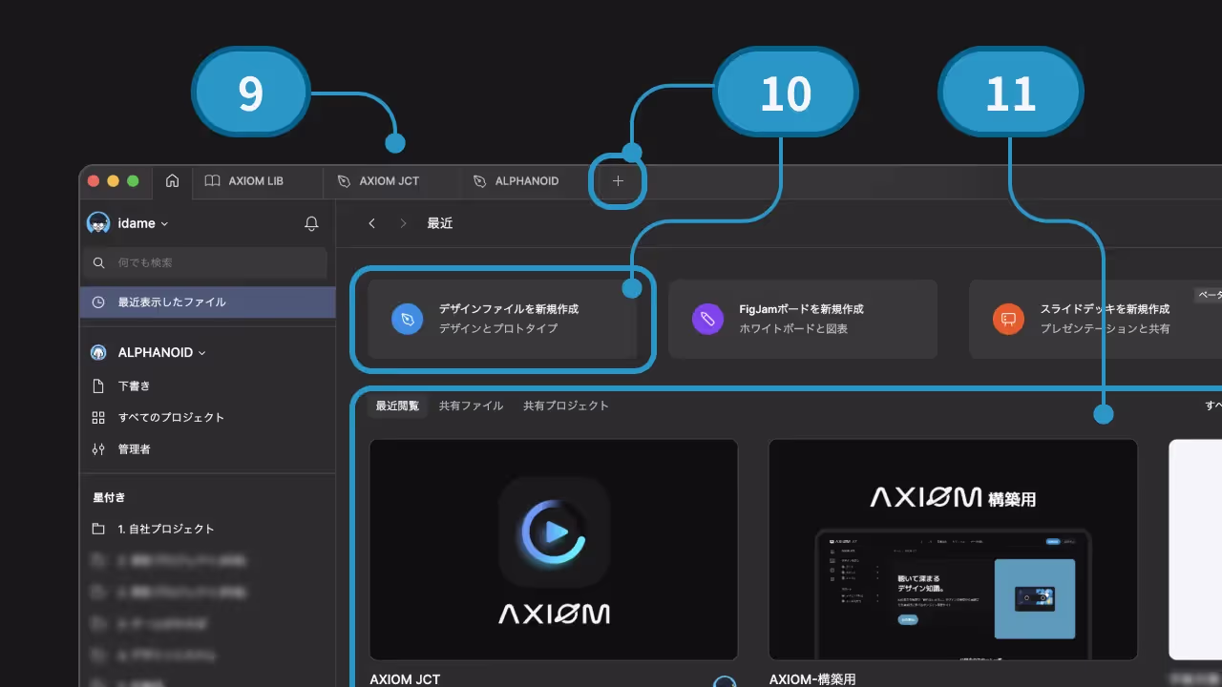Add a new tab with plus button
This screenshot has height=687, width=1222.
click(x=618, y=180)
